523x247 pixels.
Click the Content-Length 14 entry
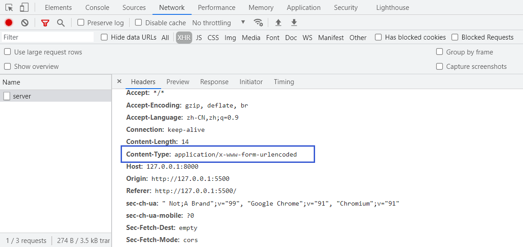click(158, 142)
